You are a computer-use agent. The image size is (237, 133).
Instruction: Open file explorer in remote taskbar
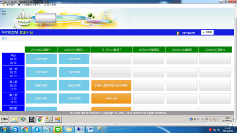(x=14, y=119)
